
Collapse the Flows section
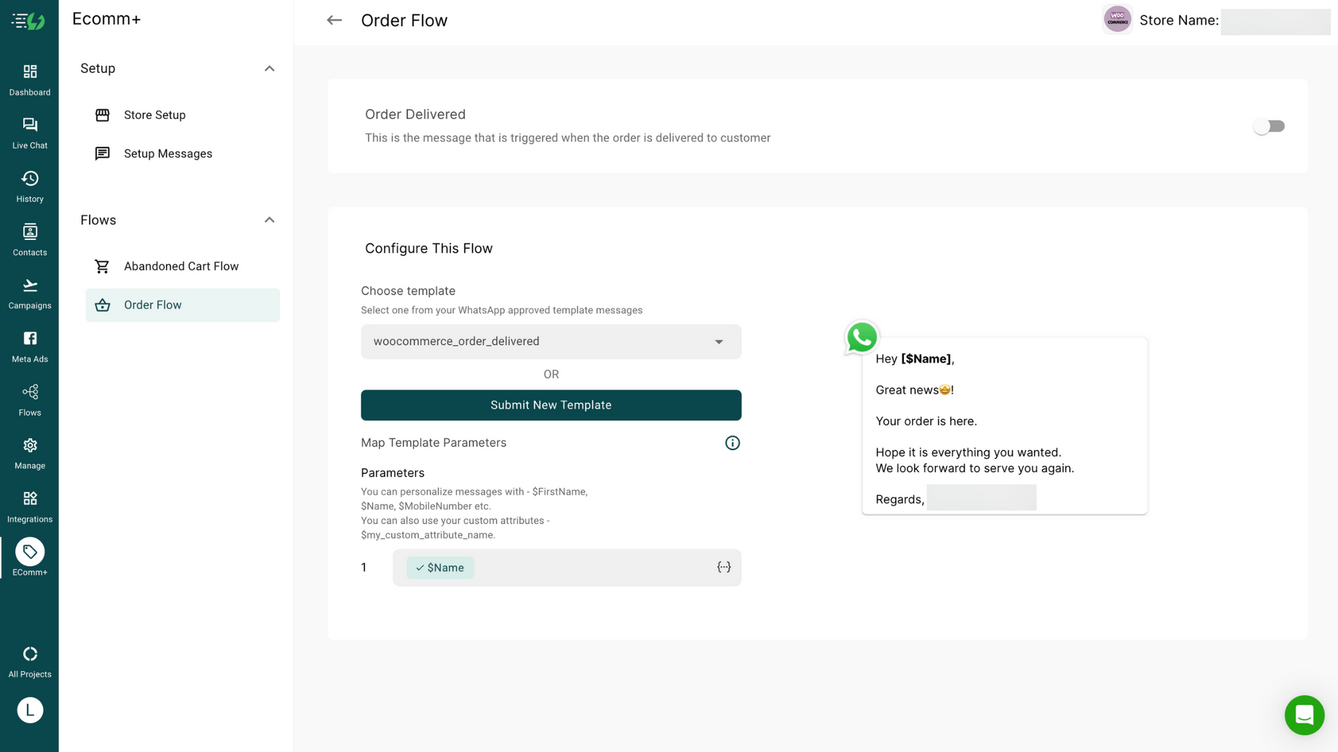[270, 220]
